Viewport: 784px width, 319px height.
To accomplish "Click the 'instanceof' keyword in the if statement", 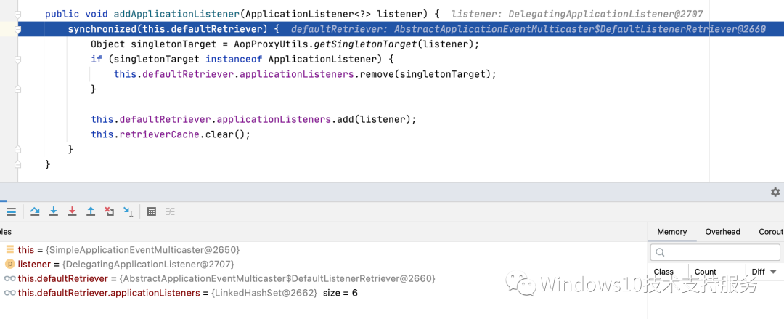I will [x=234, y=59].
